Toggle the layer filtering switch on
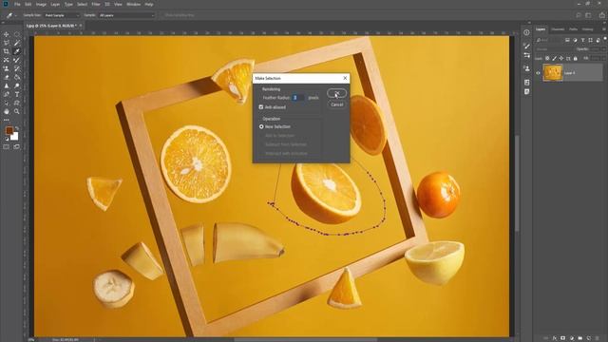Screen dimensions: 608x342 605,39
